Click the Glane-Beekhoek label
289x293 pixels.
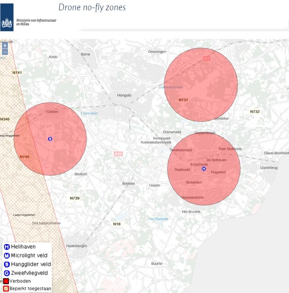(276, 153)
